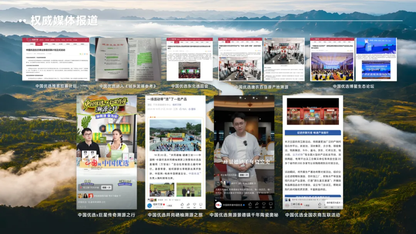The width and height of the screenshot is (416, 234).
Task: Click caption 中国优选博鳌生态论坛
Action: 353,86
